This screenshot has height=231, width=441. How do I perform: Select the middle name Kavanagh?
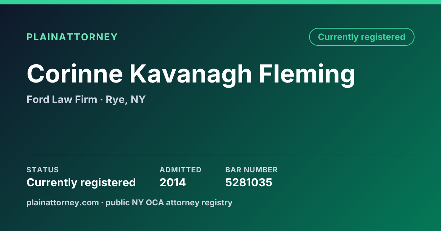pyautogui.click(x=191, y=74)
